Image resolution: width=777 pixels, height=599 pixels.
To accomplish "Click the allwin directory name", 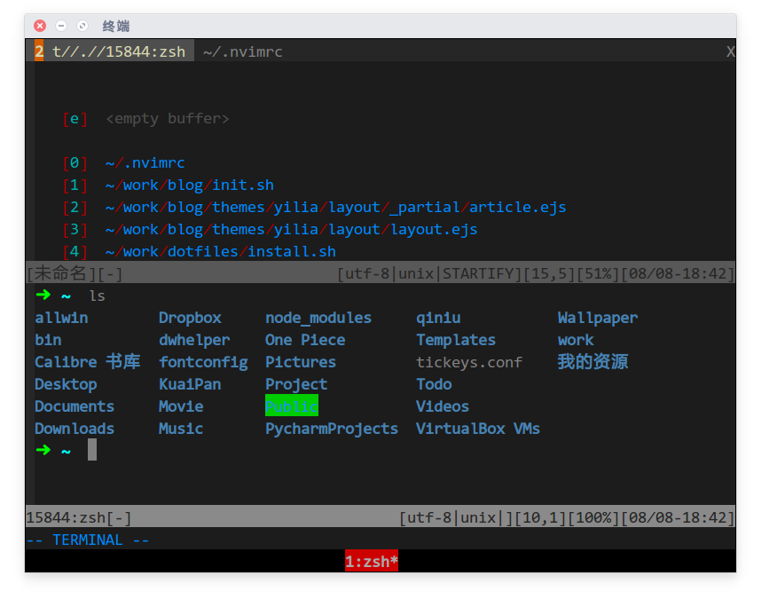I will pos(61,318).
